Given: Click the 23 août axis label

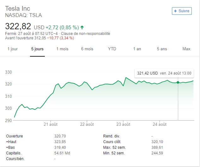Looking at the screenshot, I should point(123,124).
